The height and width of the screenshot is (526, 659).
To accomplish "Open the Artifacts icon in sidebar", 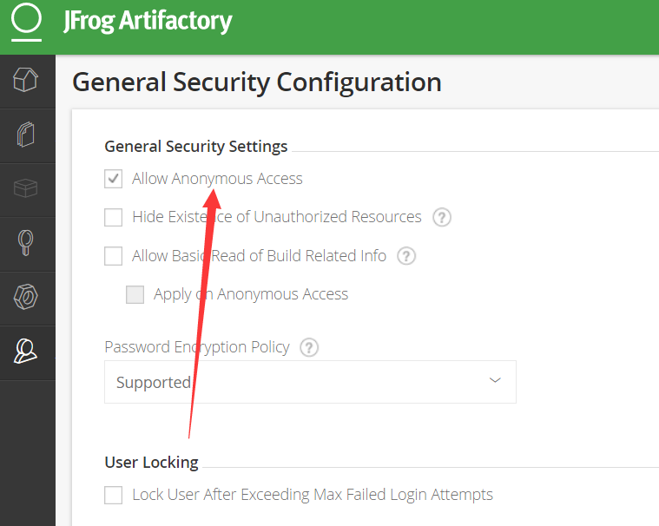I will (x=27, y=135).
